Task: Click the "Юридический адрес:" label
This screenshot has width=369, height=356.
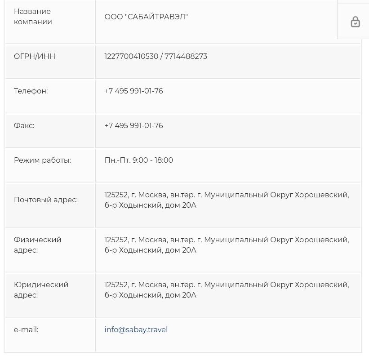Action: click(41, 290)
